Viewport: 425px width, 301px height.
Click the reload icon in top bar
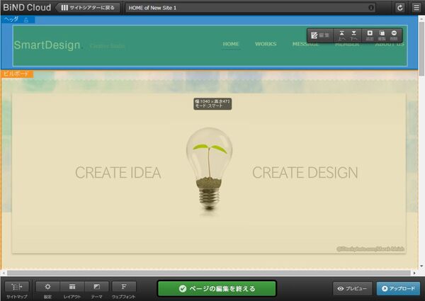point(400,7)
